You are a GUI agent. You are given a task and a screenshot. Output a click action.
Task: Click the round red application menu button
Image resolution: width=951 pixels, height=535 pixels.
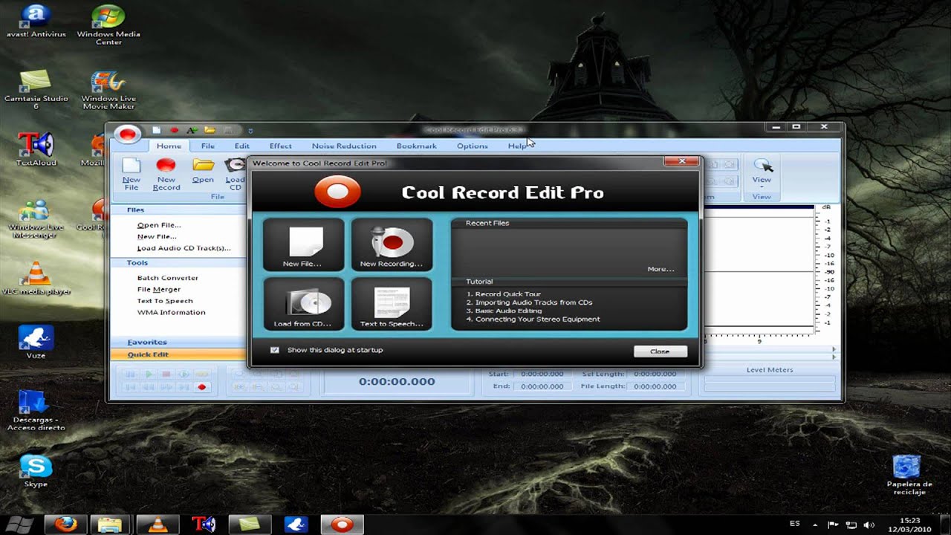(x=128, y=134)
